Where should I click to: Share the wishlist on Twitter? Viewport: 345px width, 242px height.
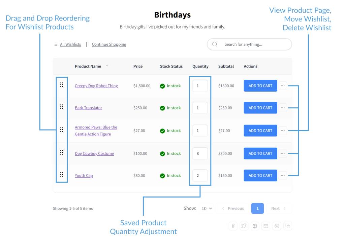coord(244,226)
